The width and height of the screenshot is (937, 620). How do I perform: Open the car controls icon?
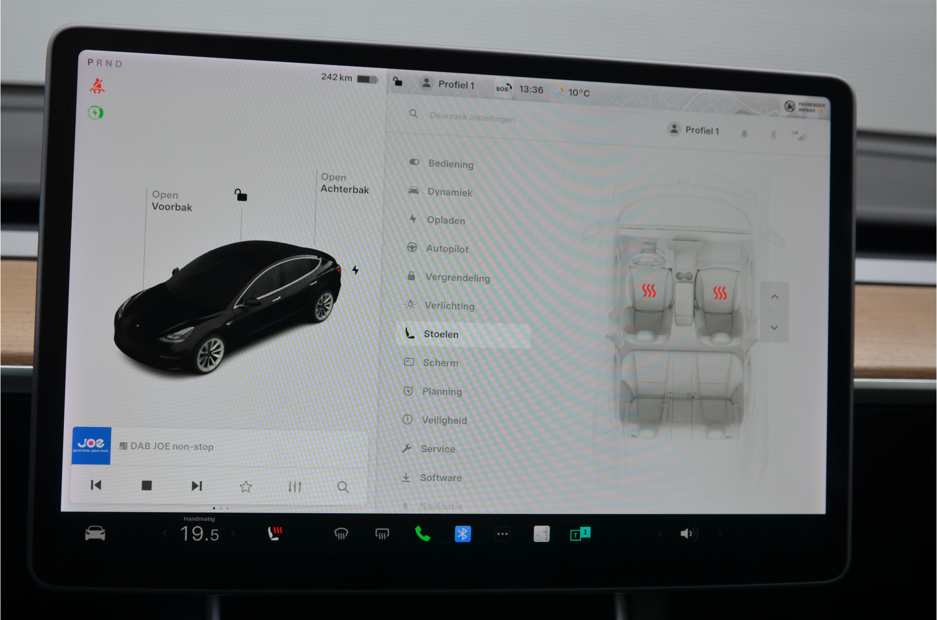pyautogui.click(x=95, y=533)
